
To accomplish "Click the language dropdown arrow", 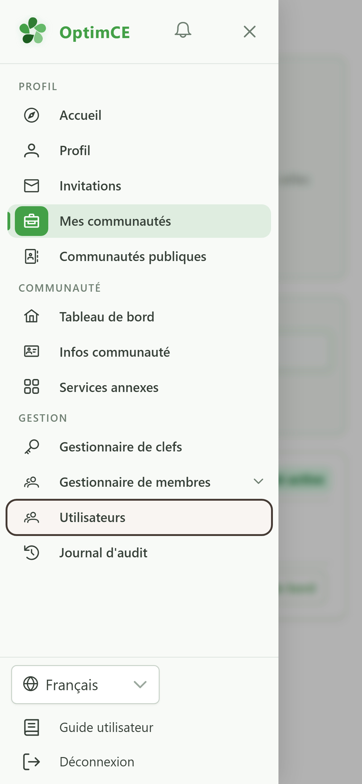I will click(140, 684).
